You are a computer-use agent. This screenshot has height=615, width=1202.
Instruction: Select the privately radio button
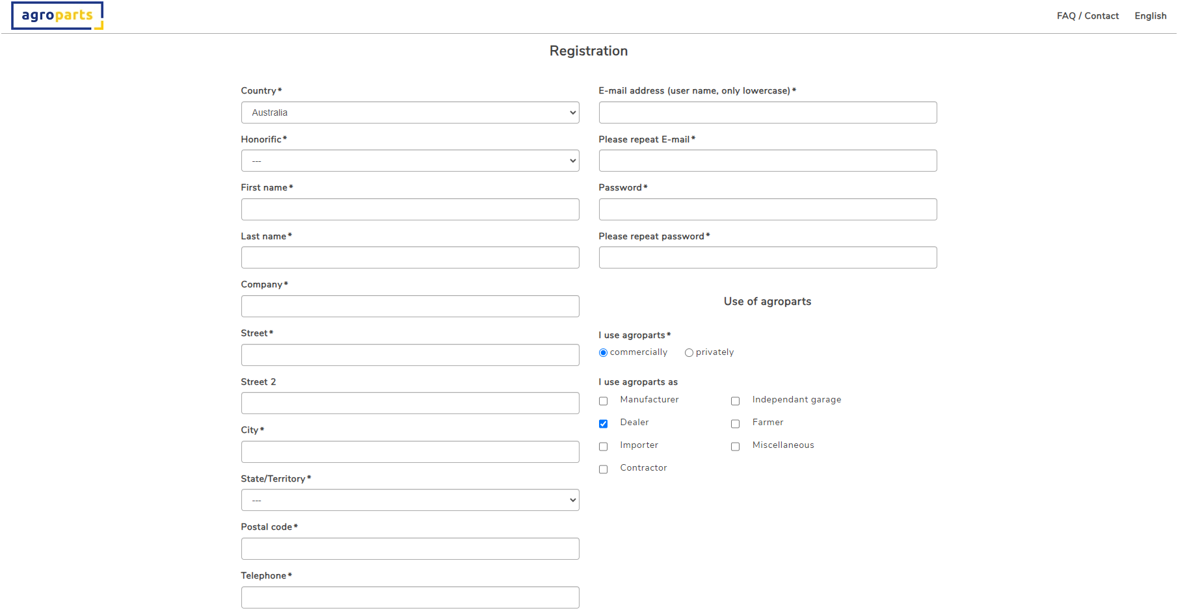(x=689, y=353)
